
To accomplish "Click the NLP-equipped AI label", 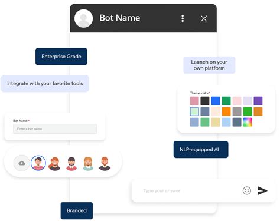I will 201,149.
